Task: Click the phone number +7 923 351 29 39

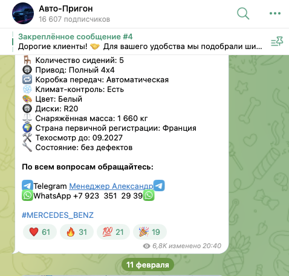Action: [x=108, y=196]
